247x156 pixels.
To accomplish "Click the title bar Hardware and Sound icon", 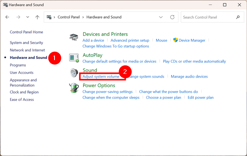I will pos(5,5).
